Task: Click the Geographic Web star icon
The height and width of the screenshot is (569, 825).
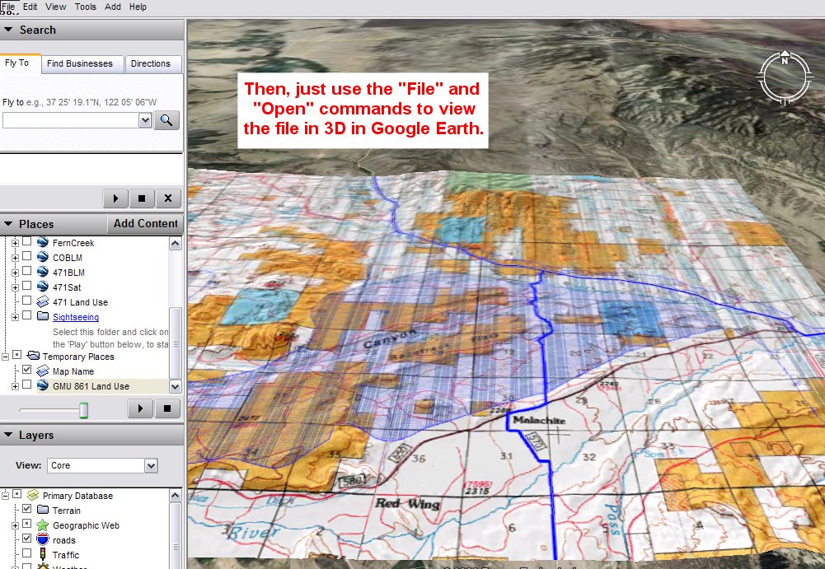Action: click(43, 525)
